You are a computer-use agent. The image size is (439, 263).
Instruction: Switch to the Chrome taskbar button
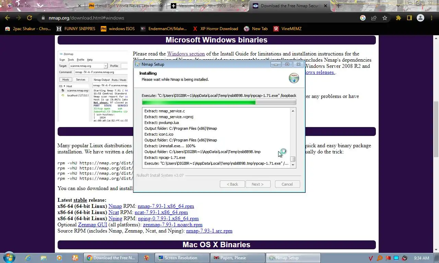pos(110,258)
